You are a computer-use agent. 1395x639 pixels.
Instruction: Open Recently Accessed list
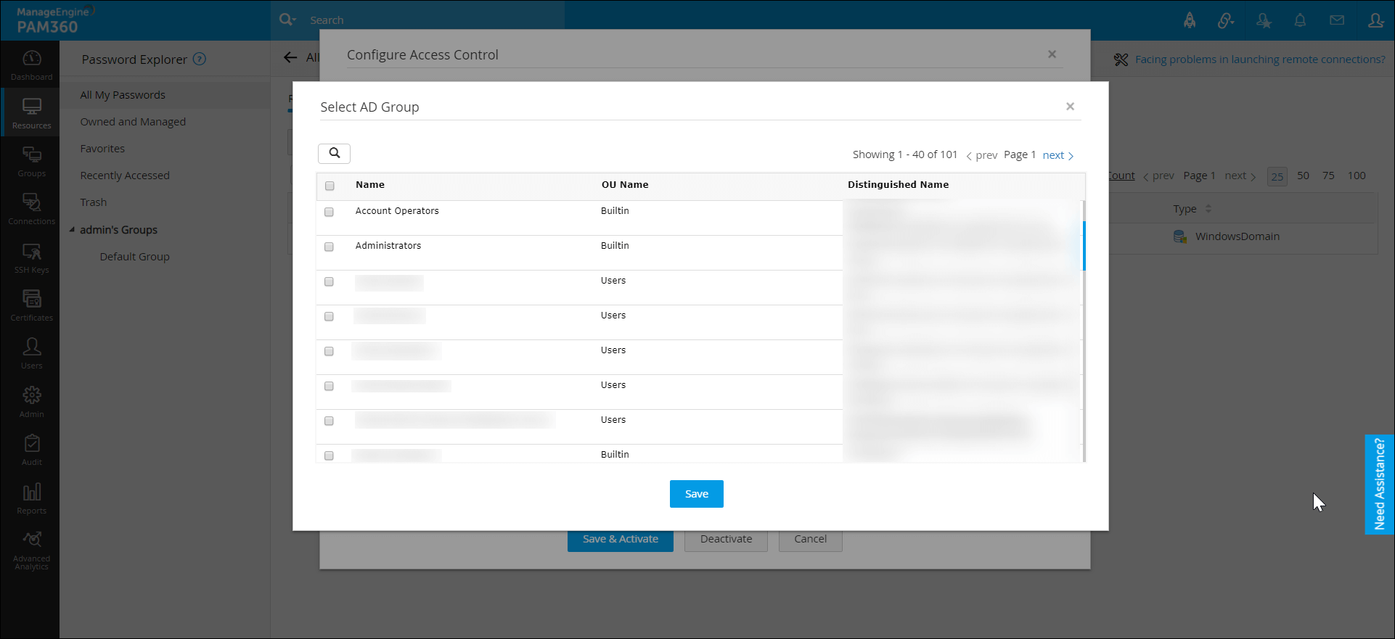[x=125, y=176]
